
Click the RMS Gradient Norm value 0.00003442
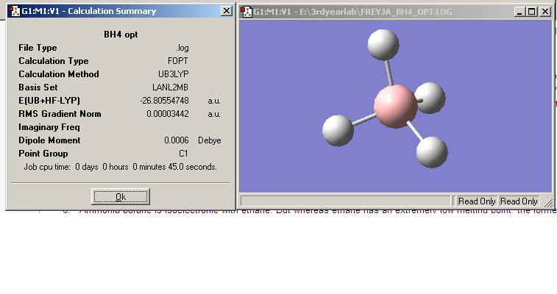point(168,114)
